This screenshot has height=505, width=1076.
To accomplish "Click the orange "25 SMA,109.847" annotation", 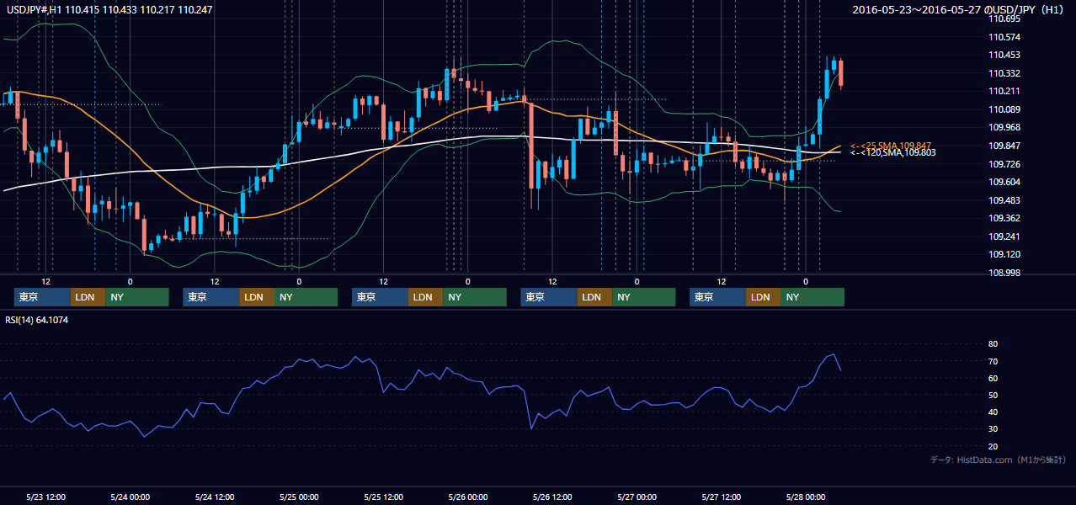I will click(x=891, y=146).
